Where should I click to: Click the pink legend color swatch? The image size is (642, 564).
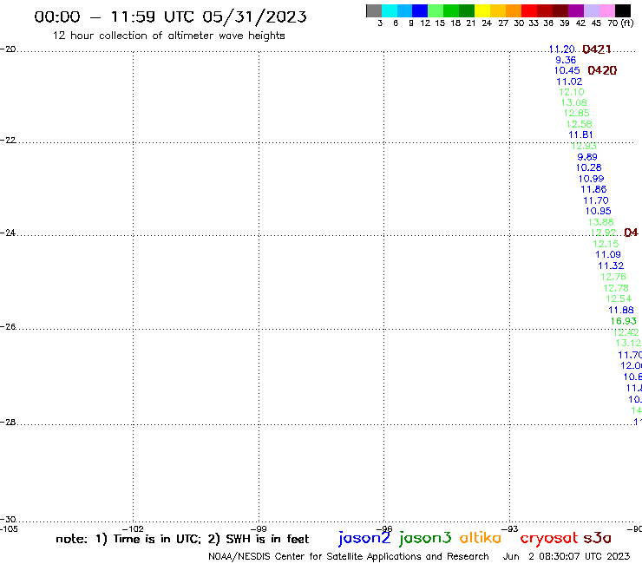pyautogui.click(x=607, y=10)
